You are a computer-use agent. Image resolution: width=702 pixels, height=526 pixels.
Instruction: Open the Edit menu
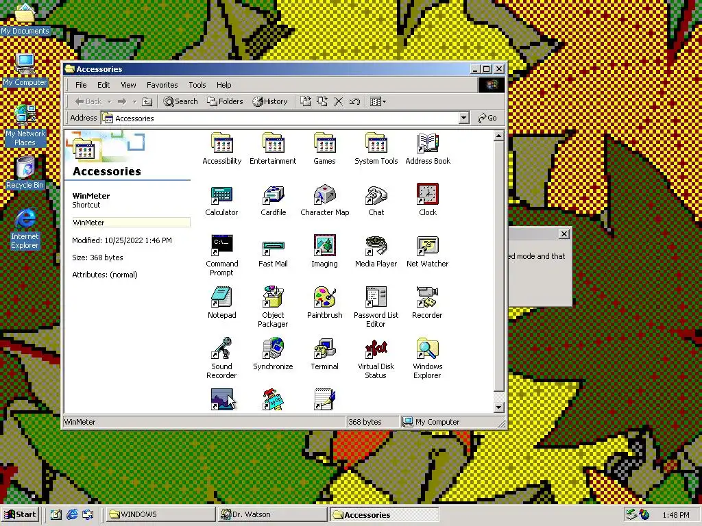(104, 85)
